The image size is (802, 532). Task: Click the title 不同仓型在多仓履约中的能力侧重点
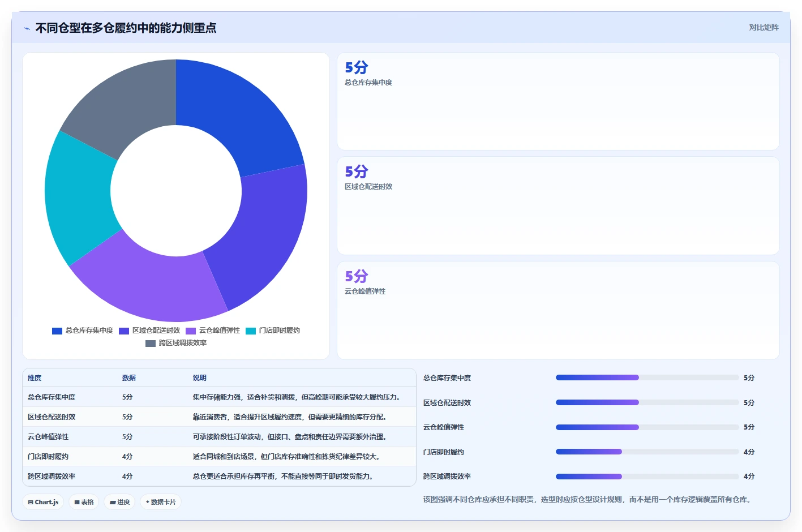click(x=126, y=28)
